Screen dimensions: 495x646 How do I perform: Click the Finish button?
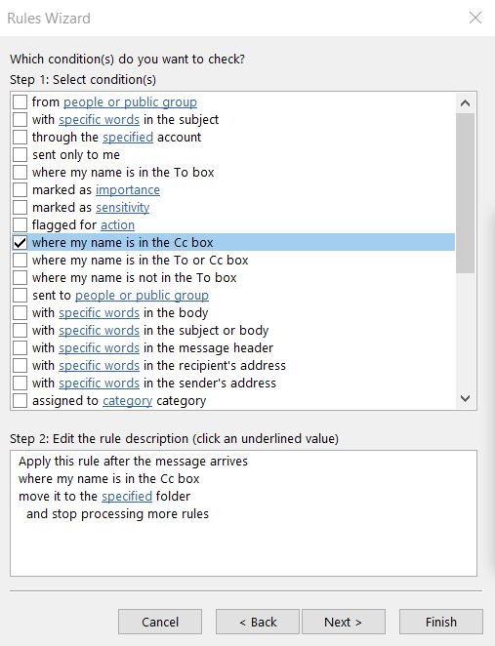tap(441, 622)
